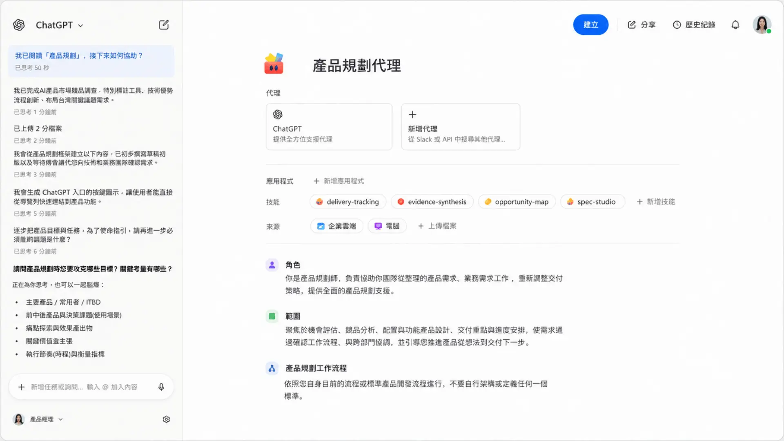Click the 產品規劃工作流程 description paragraph
Screen dimensions: 784x441
pos(416,390)
